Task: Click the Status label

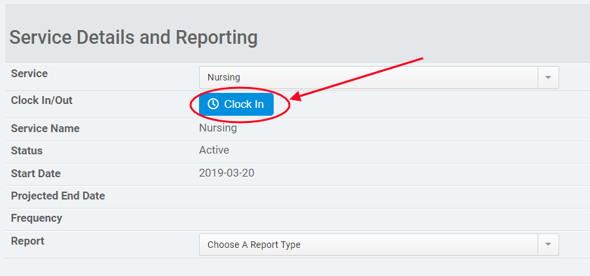Action: pos(27,151)
